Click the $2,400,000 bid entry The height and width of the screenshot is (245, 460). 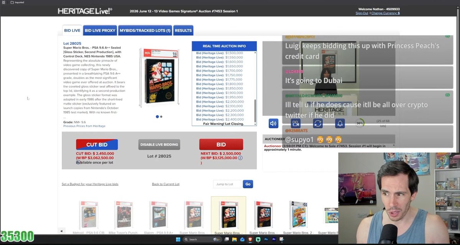pos(220,119)
